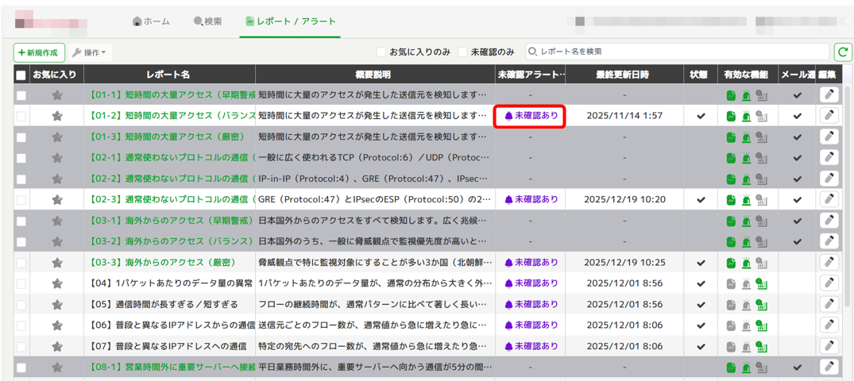Click the report document icon in 【03-3】 row
The width and height of the screenshot is (854, 381).
click(x=732, y=263)
